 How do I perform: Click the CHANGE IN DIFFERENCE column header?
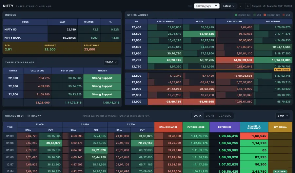click(254, 127)
